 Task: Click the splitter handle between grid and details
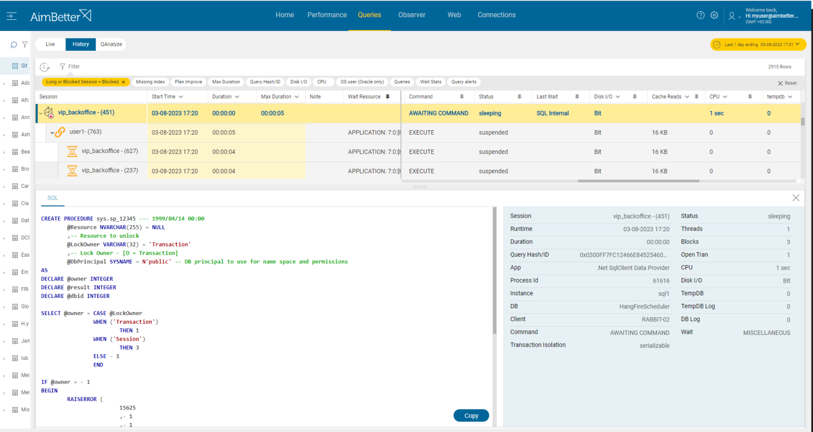(x=420, y=187)
